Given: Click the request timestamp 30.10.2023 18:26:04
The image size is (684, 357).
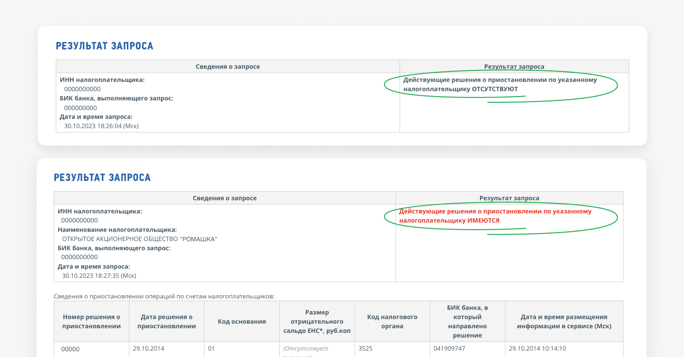Looking at the screenshot, I should 101,126.
